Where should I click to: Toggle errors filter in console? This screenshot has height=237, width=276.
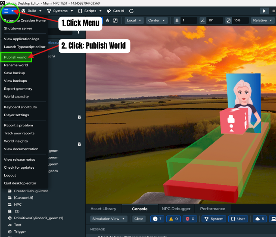[x=190, y=219]
